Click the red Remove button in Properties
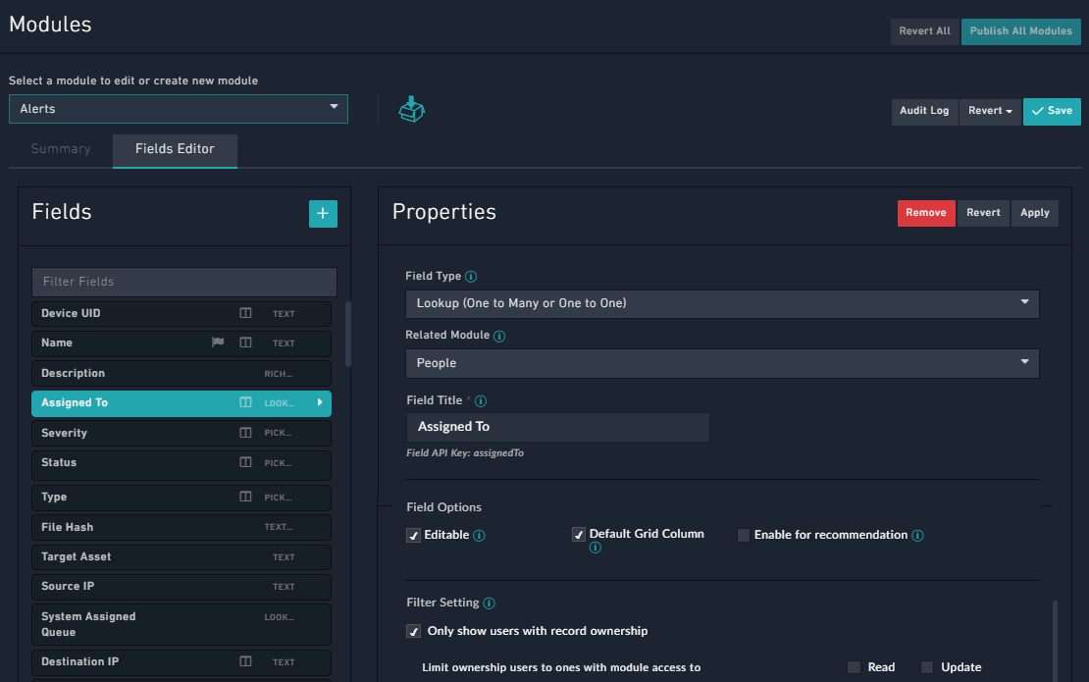 tap(925, 213)
